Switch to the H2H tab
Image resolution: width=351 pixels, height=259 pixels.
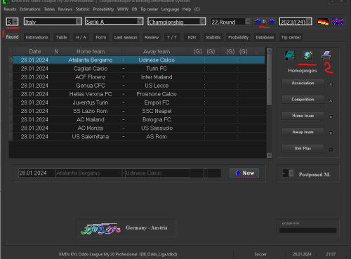(192, 37)
